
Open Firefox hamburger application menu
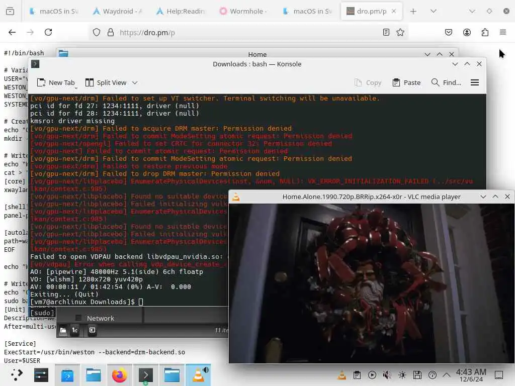503,32
